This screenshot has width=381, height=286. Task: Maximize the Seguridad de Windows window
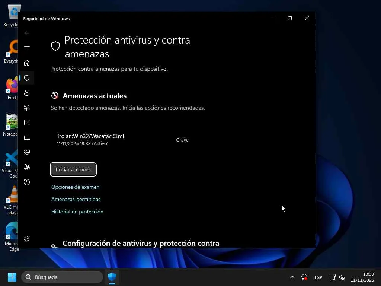point(289,18)
